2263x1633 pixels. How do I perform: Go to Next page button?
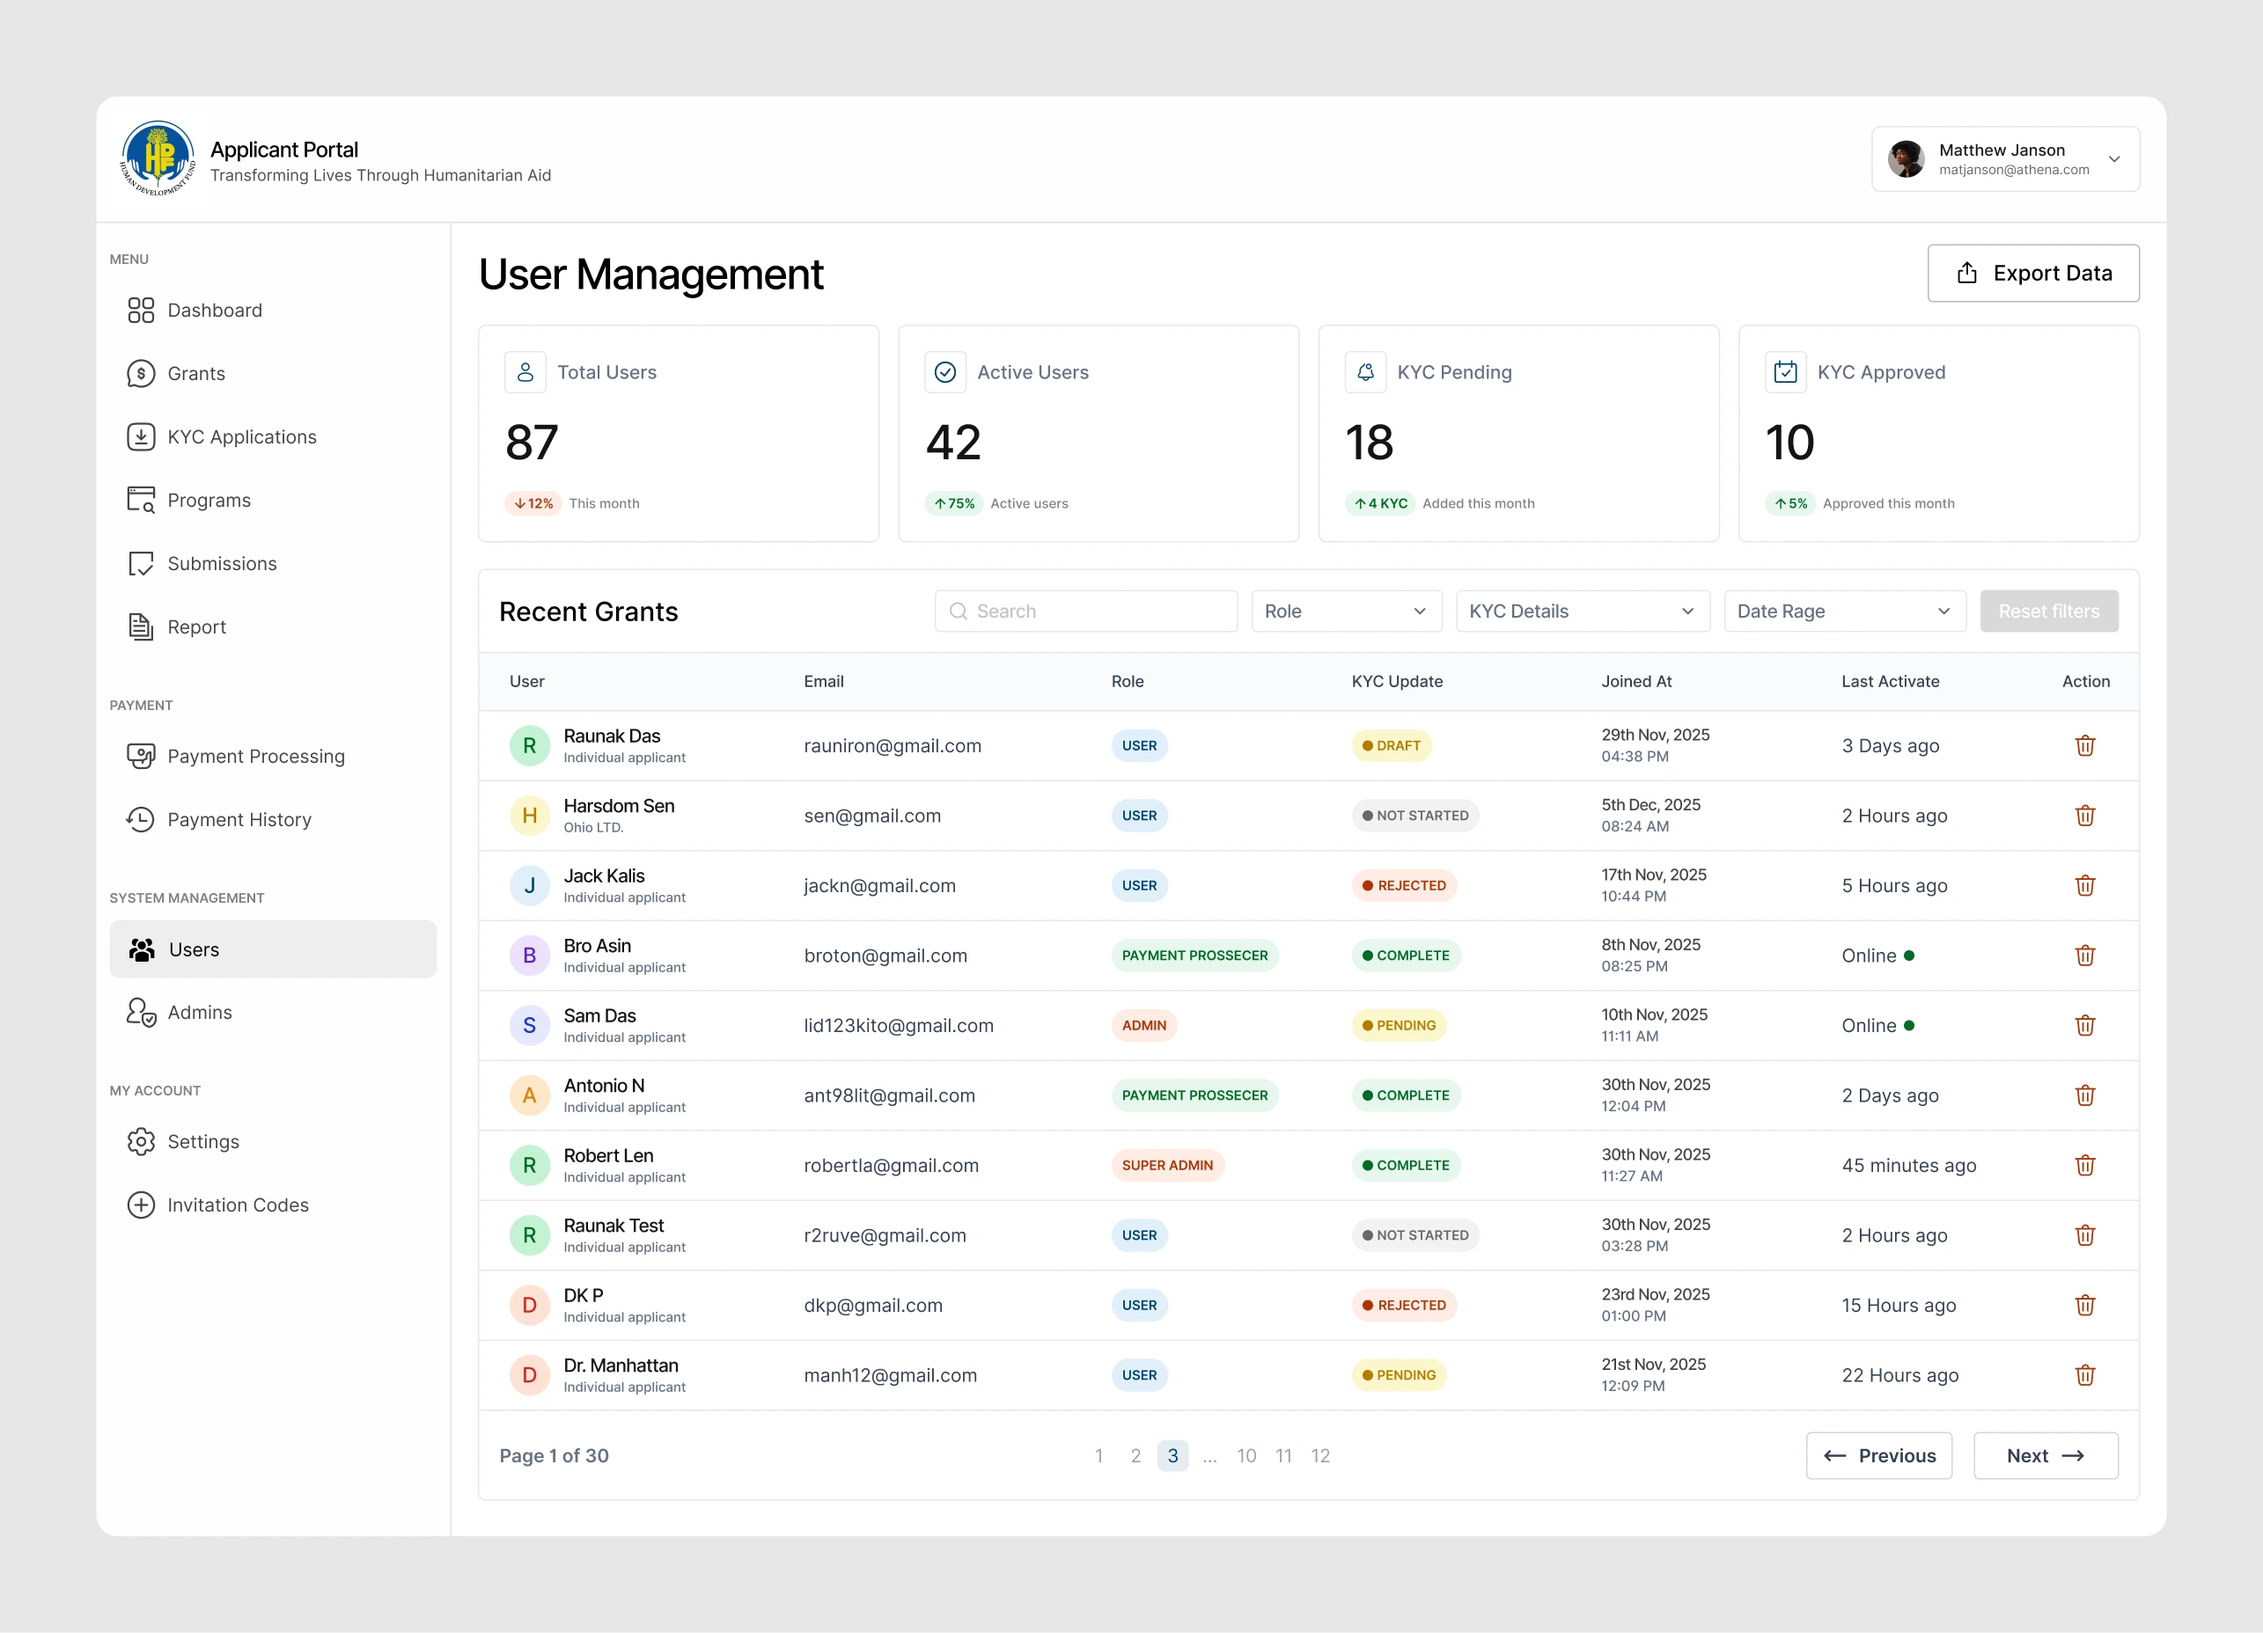(x=2045, y=1455)
